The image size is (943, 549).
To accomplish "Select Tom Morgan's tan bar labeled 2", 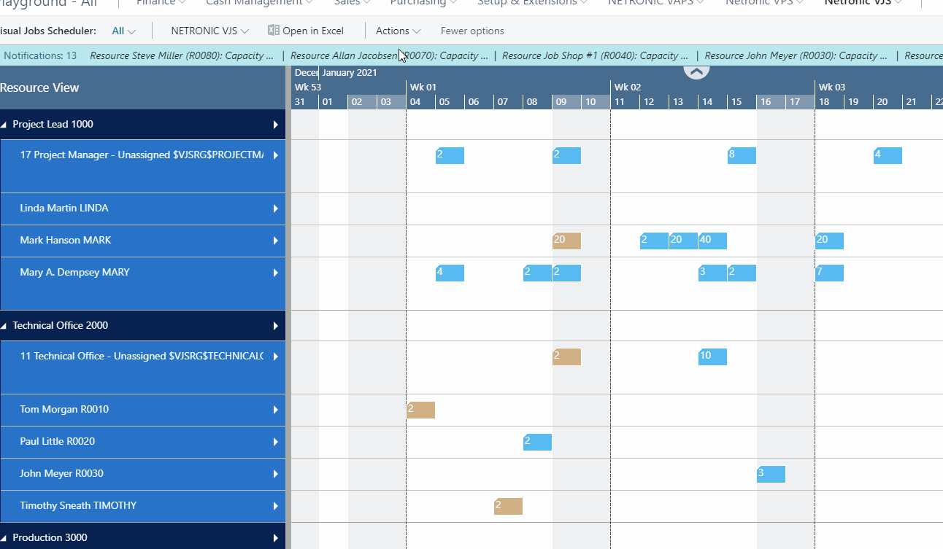I will pyautogui.click(x=420, y=410).
